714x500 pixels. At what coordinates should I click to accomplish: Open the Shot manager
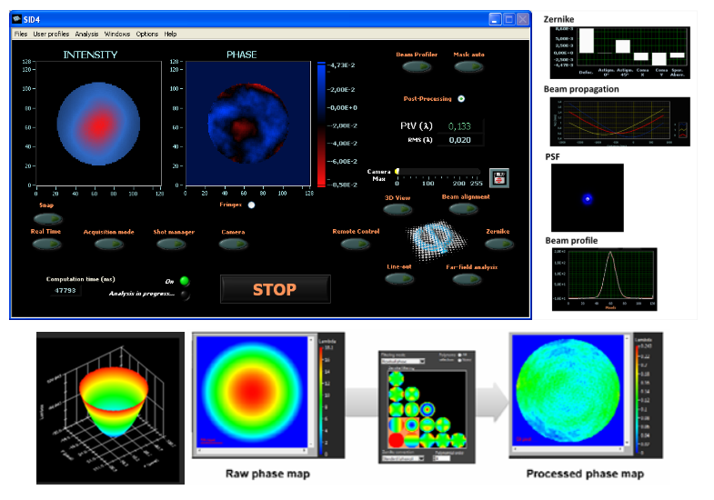click(x=173, y=245)
